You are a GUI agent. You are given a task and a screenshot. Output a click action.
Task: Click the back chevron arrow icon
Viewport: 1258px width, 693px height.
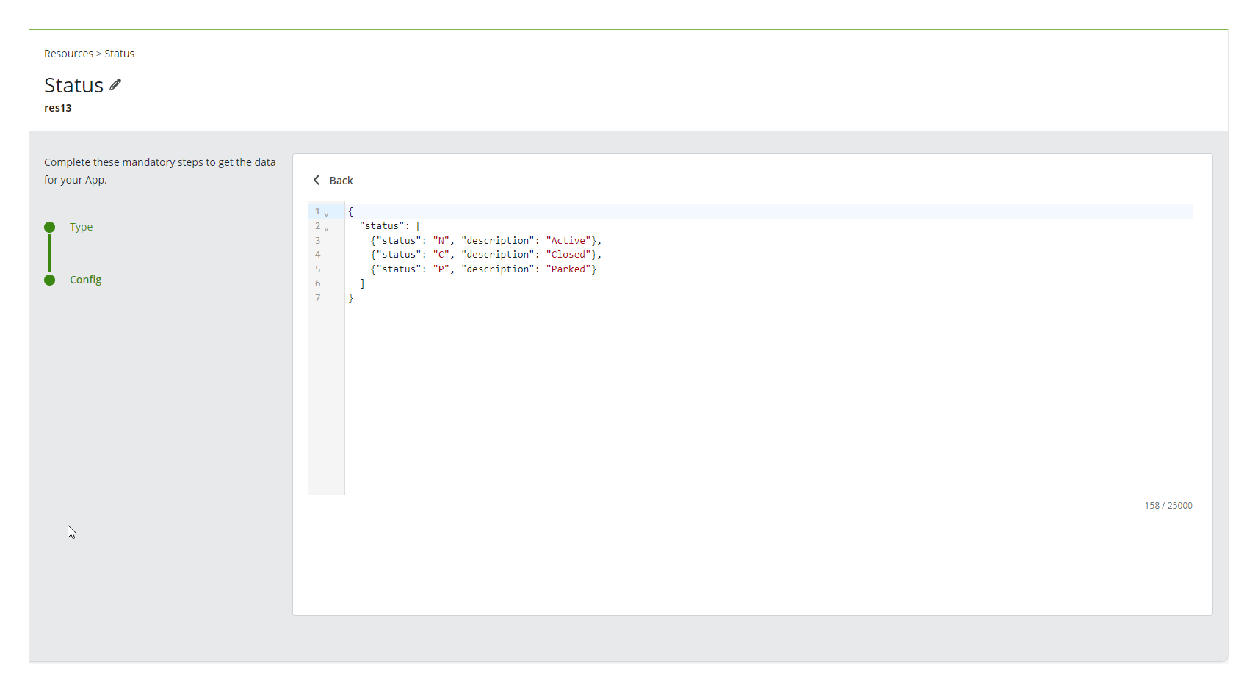coord(317,180)
